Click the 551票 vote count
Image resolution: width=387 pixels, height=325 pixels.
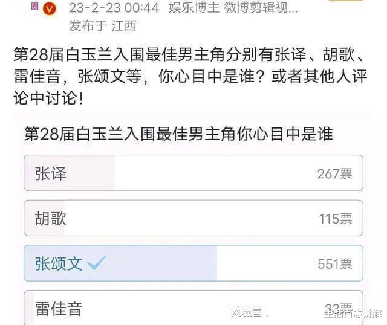[334, 264]
